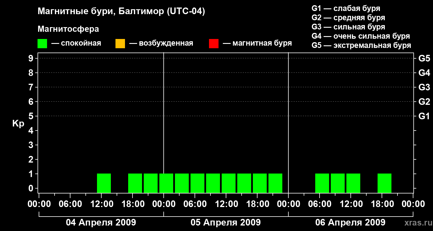Click the 06 April bar starting at 06:00
This screenshot has height=231, width=433.
pos(322,183)
